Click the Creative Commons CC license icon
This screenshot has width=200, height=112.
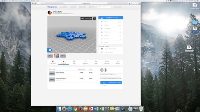(102, 70)
